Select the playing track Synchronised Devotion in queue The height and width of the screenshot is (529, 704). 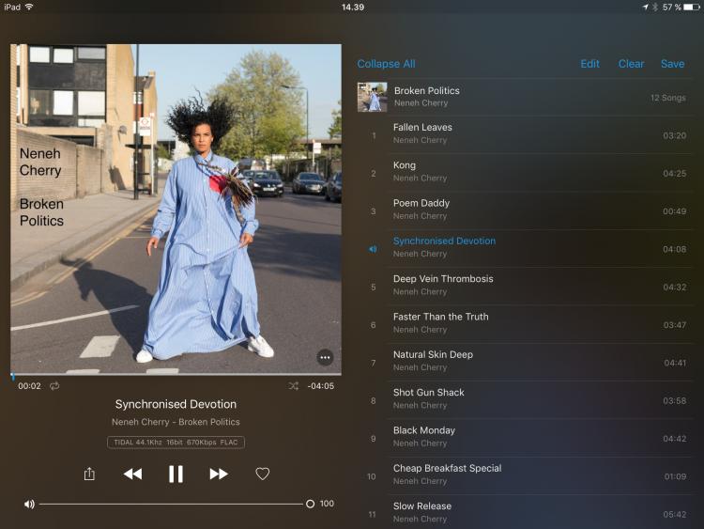(525, 248)
